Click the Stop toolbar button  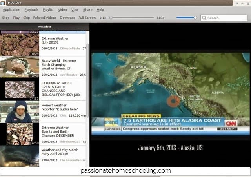coord(6,18)
